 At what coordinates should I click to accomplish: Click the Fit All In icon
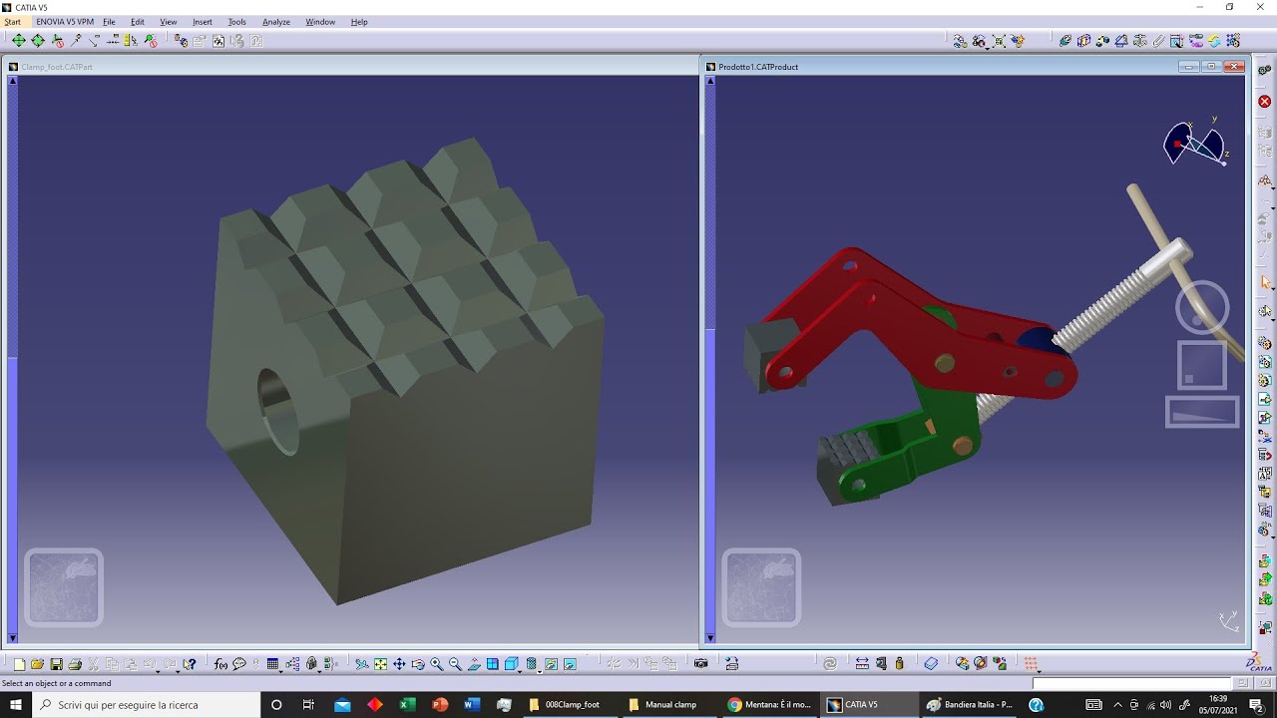click(380, 664)
